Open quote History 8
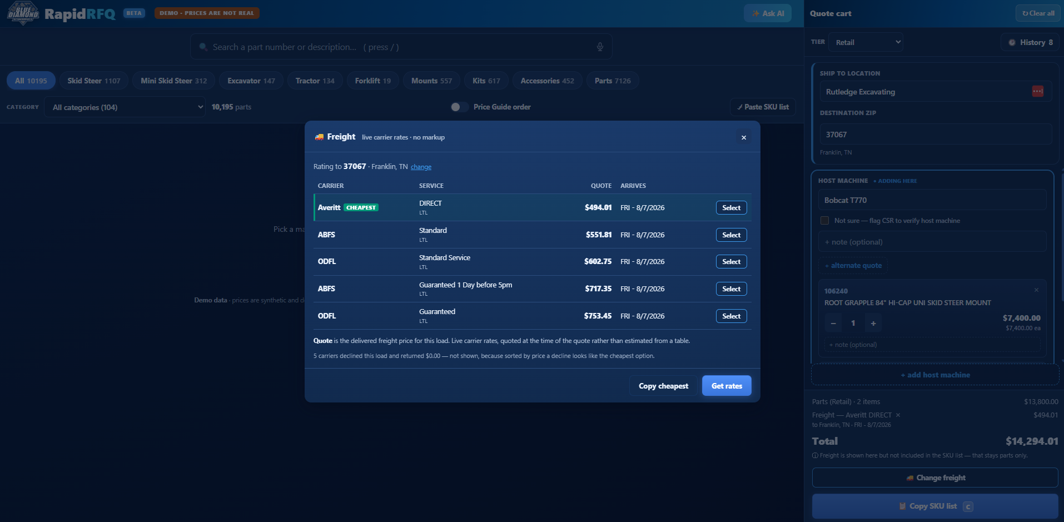This screenshot has height=522, width=1064. tap(1031, 42)
